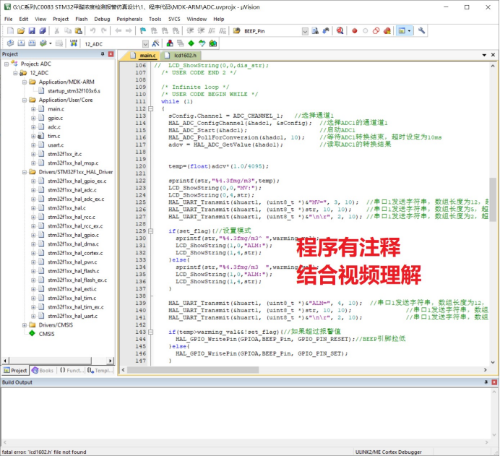This screenshot has height=456, width=500.
Task: Click the project panel scroll right arrow
Action: pyautogui.click(x=111, y=361)
